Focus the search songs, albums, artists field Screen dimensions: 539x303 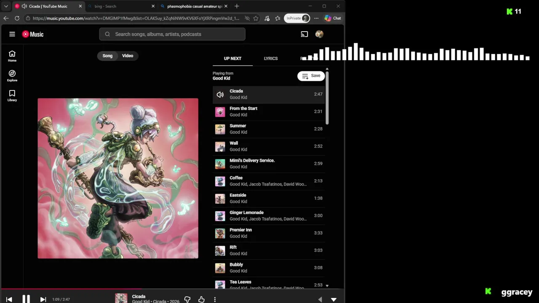172,34
